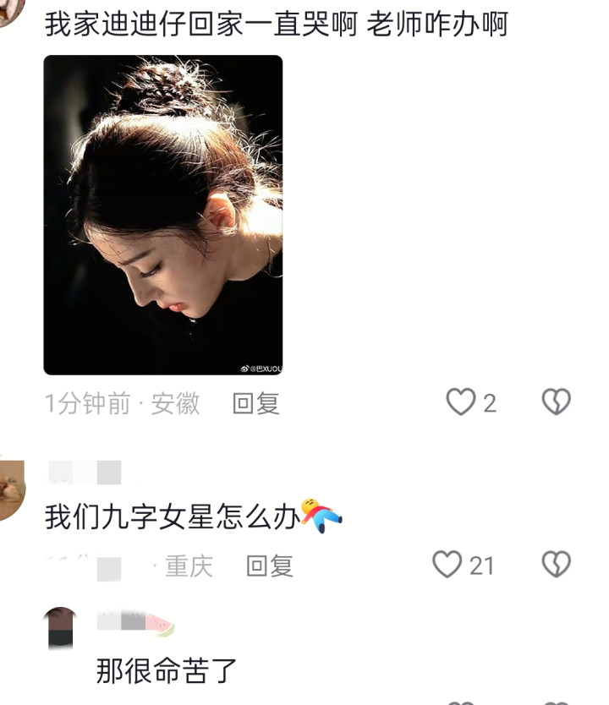
Task: Open first commenter's avatar at top left
Action: point(10,11)
